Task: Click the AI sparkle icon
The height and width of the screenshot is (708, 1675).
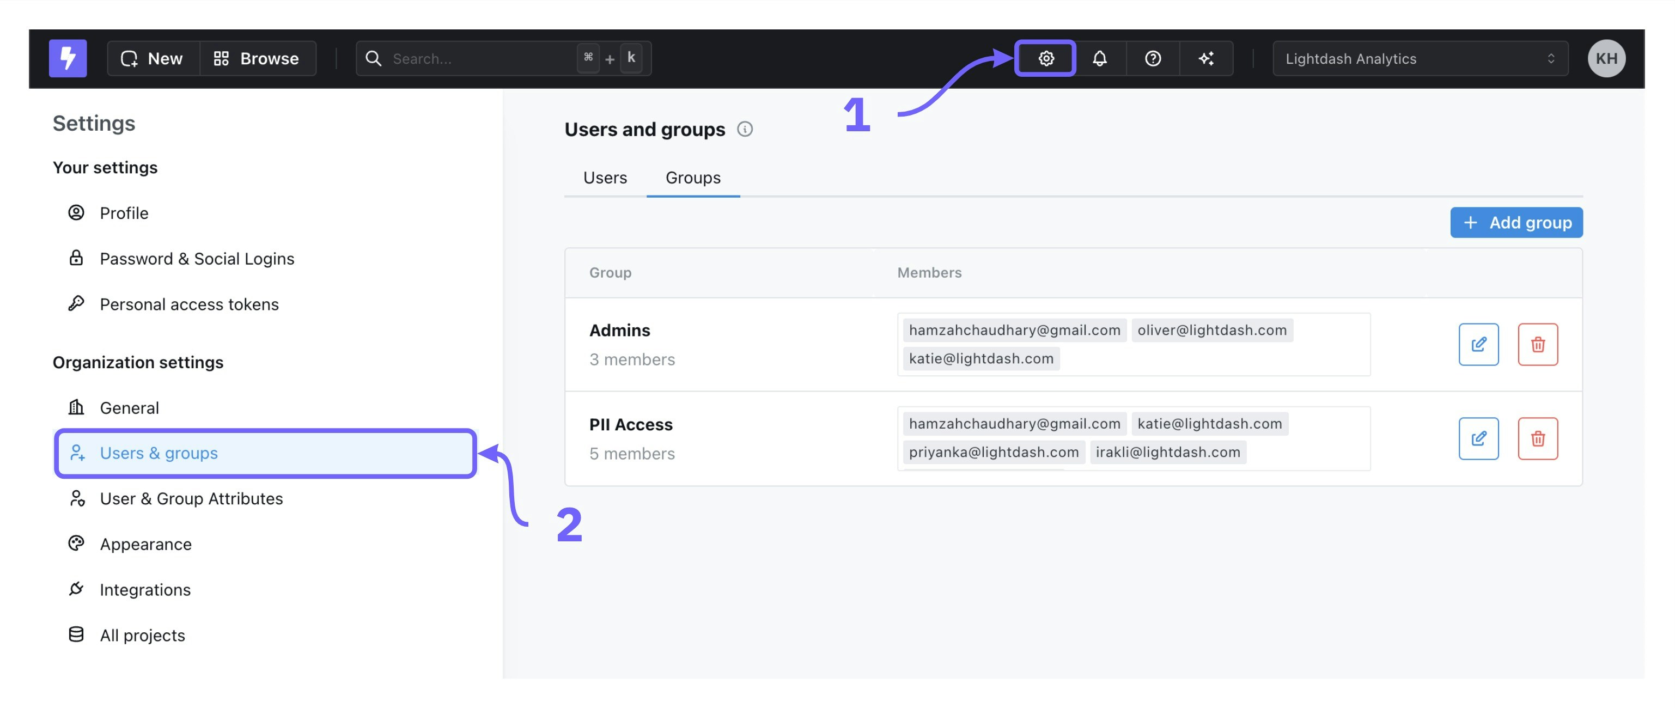Action: (1205, 58)
